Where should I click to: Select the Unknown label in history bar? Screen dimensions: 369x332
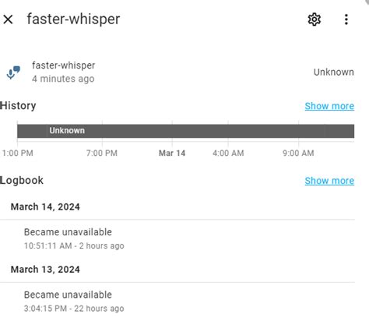point(67,130)
